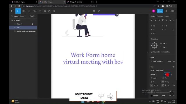Set text align right
The height and width of the screenshot is (104, 186).
pos(157,86)
